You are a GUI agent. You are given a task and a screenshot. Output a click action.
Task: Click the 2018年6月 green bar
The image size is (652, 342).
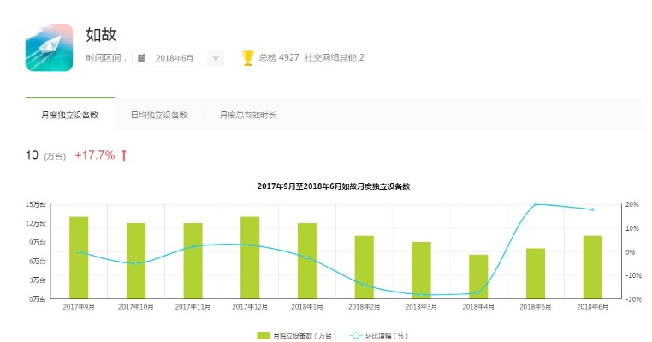(x=593, y=266)
